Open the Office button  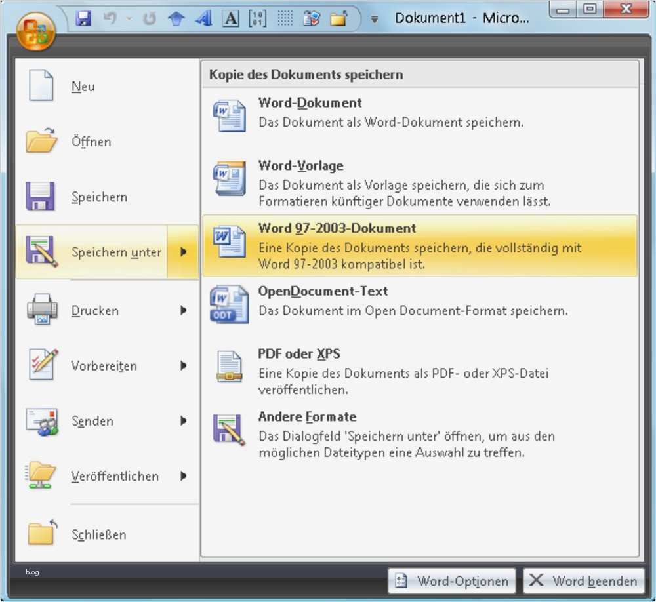(x=36, y=31)
